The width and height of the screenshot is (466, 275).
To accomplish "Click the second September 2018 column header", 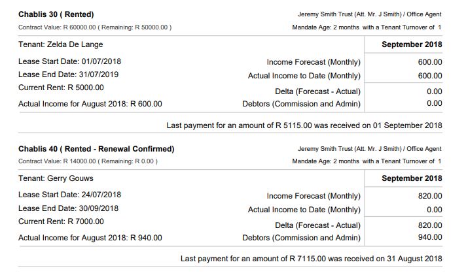I will pos(412,178).
